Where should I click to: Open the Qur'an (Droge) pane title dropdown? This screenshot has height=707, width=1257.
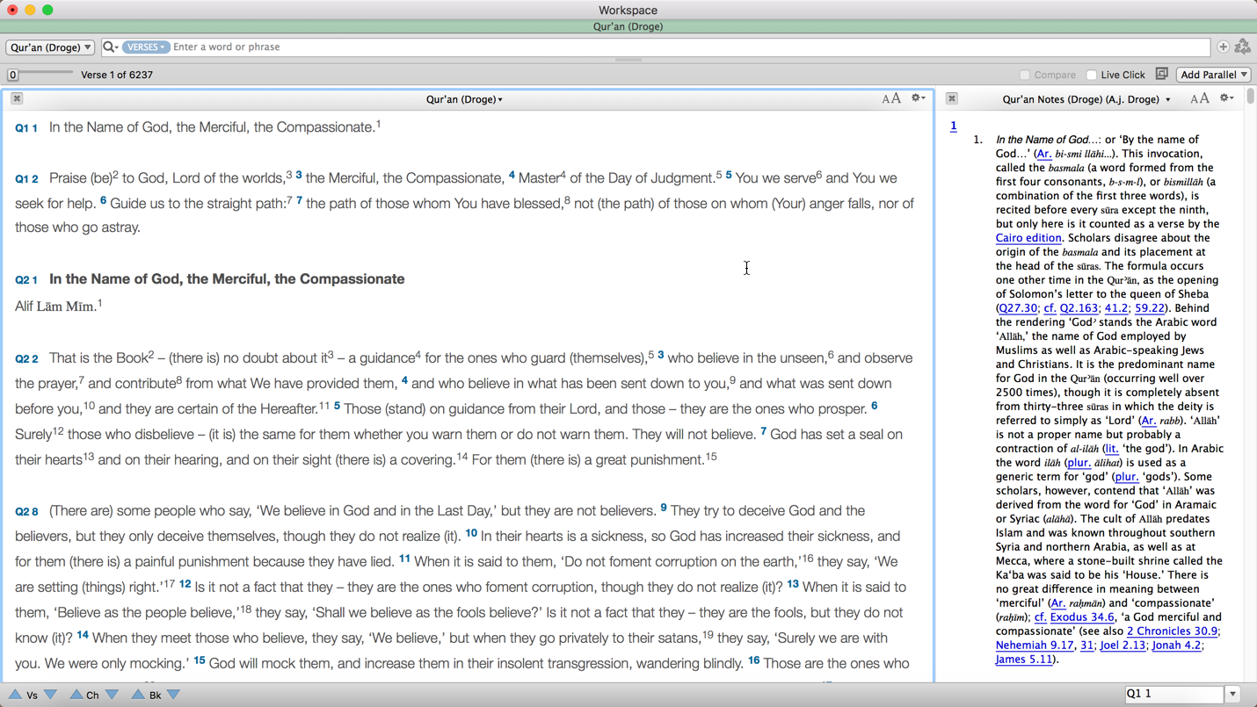pyautogui.click(x=464, y=99)
